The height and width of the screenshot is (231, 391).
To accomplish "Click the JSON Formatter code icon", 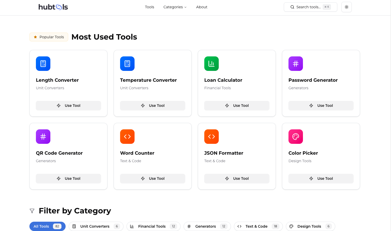I will (211, 137).
